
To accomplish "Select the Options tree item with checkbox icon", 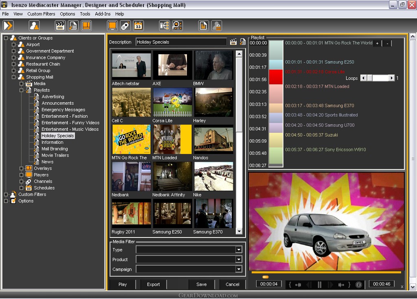I will point(26,201).
